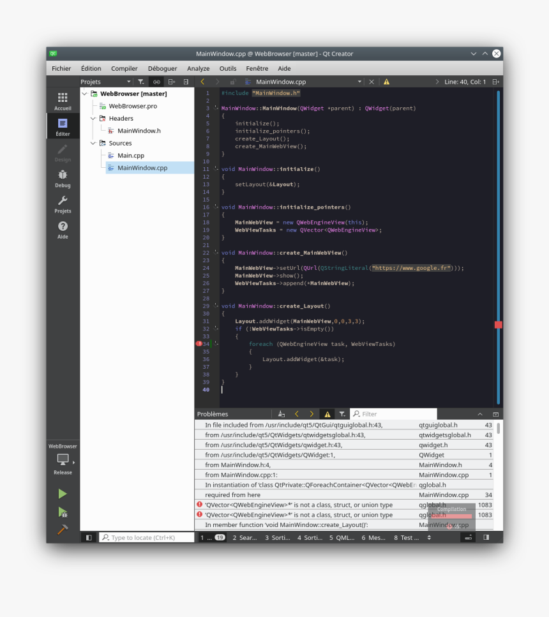This screenshot has height=617, width=549.
Task: Switch to the Messages output tab 6
Action: pos(373,537)
